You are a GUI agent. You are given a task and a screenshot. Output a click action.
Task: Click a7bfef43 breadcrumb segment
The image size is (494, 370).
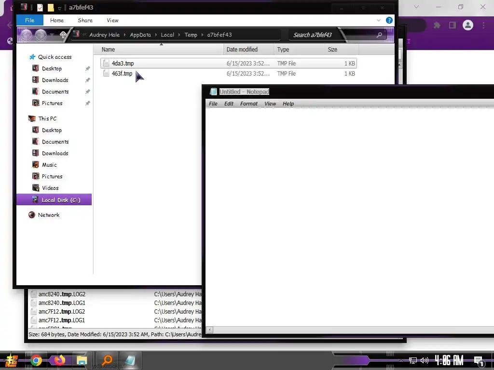[x=220, y=35]
